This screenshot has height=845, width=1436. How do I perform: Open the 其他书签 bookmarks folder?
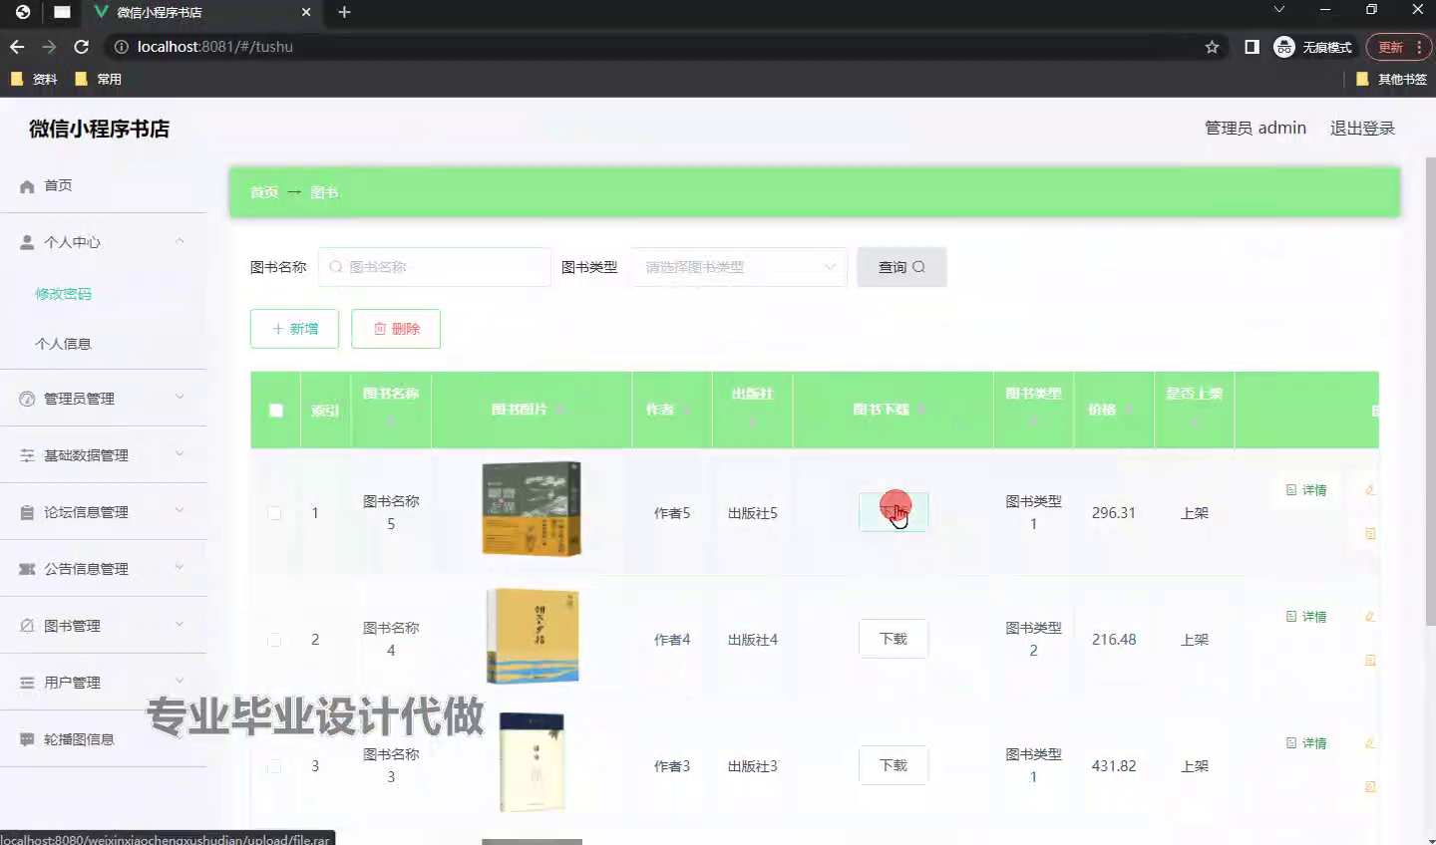[1391, 79]
